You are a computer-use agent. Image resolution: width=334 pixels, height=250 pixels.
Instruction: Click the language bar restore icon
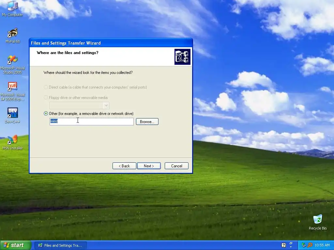tap(291, 243)
